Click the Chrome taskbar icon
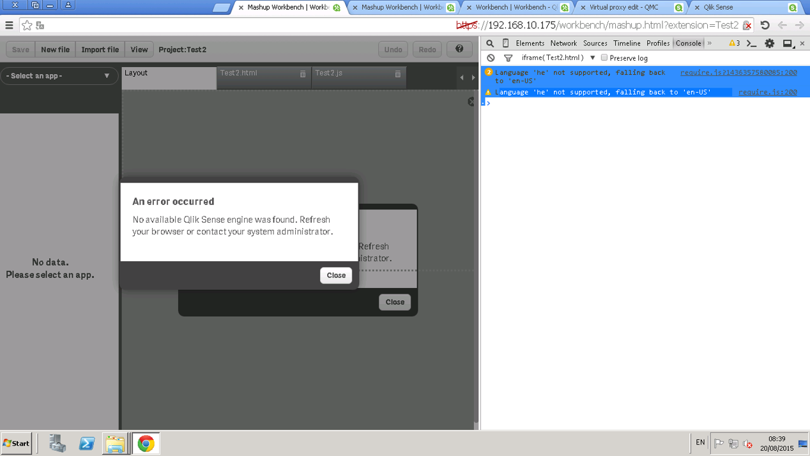Viewport: 810px width, 456px height. coord(146,443)
